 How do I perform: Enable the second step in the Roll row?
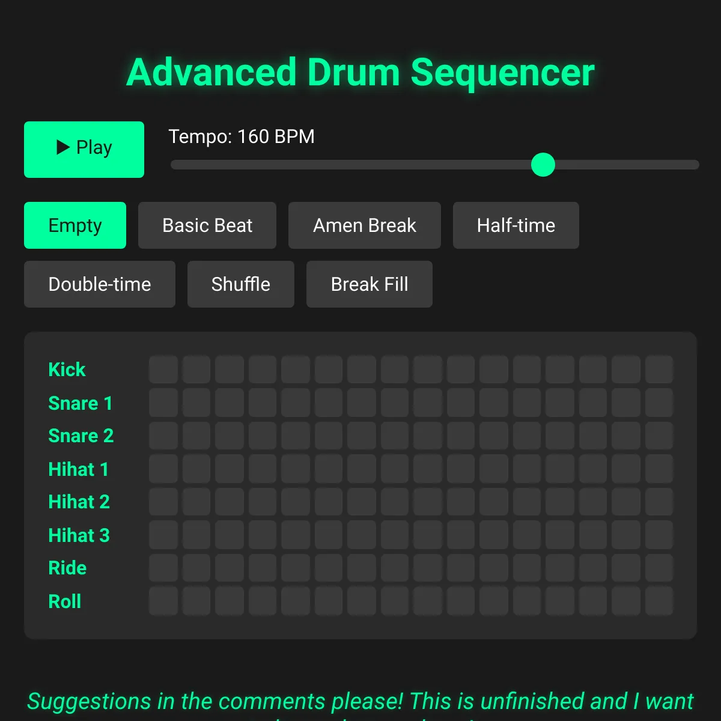[196, 601]
